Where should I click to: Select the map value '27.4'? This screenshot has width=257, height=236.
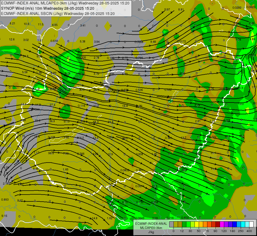point(52,105)
